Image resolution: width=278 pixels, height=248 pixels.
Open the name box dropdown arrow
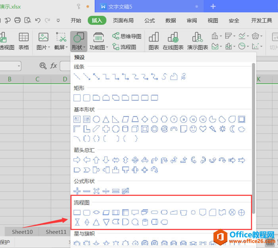coord(19,66)
